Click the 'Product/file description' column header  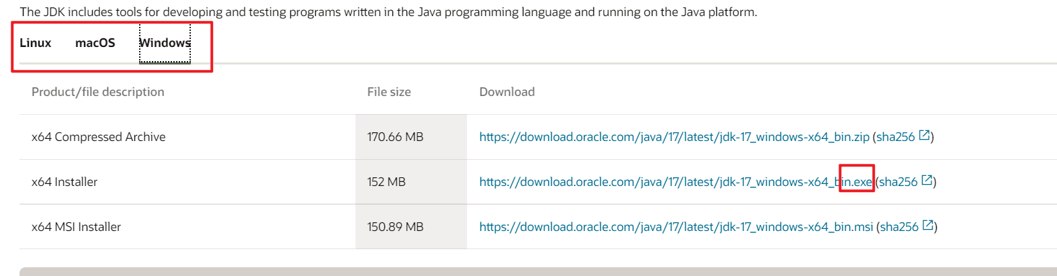98,92
